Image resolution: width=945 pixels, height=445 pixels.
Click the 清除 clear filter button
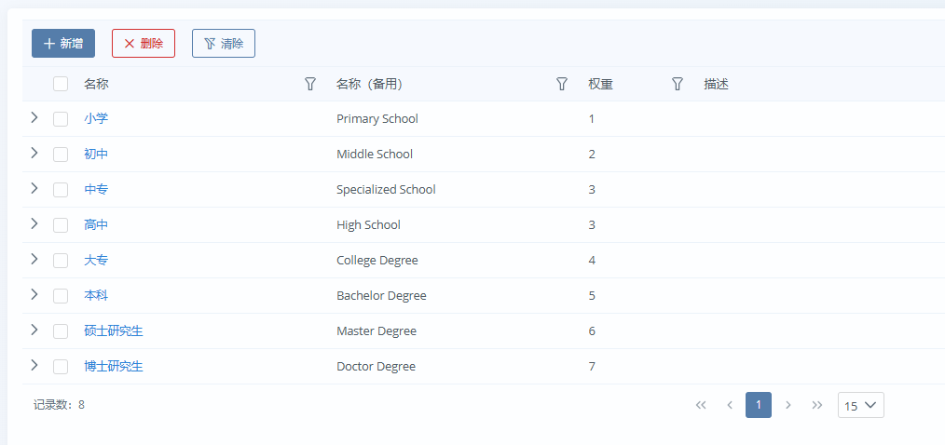(x=224, y=43)
